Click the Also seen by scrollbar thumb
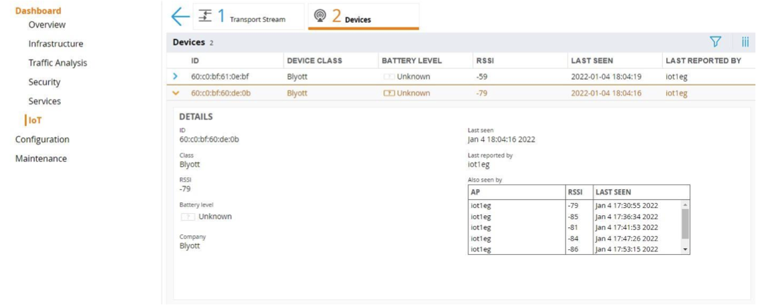Viewport: 764px width, 307px height. tap(684, 224)
